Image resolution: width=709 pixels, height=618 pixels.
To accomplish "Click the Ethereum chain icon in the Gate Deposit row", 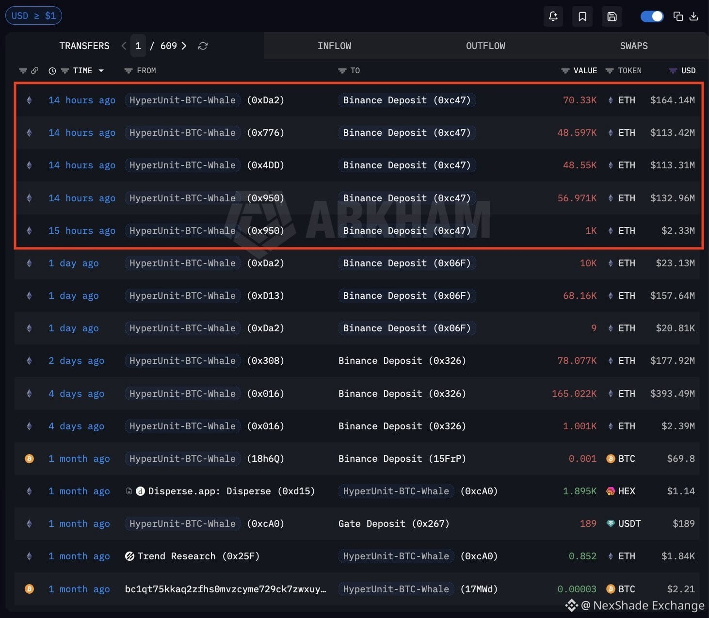I will pyautogui.click(x=29, y=523).
